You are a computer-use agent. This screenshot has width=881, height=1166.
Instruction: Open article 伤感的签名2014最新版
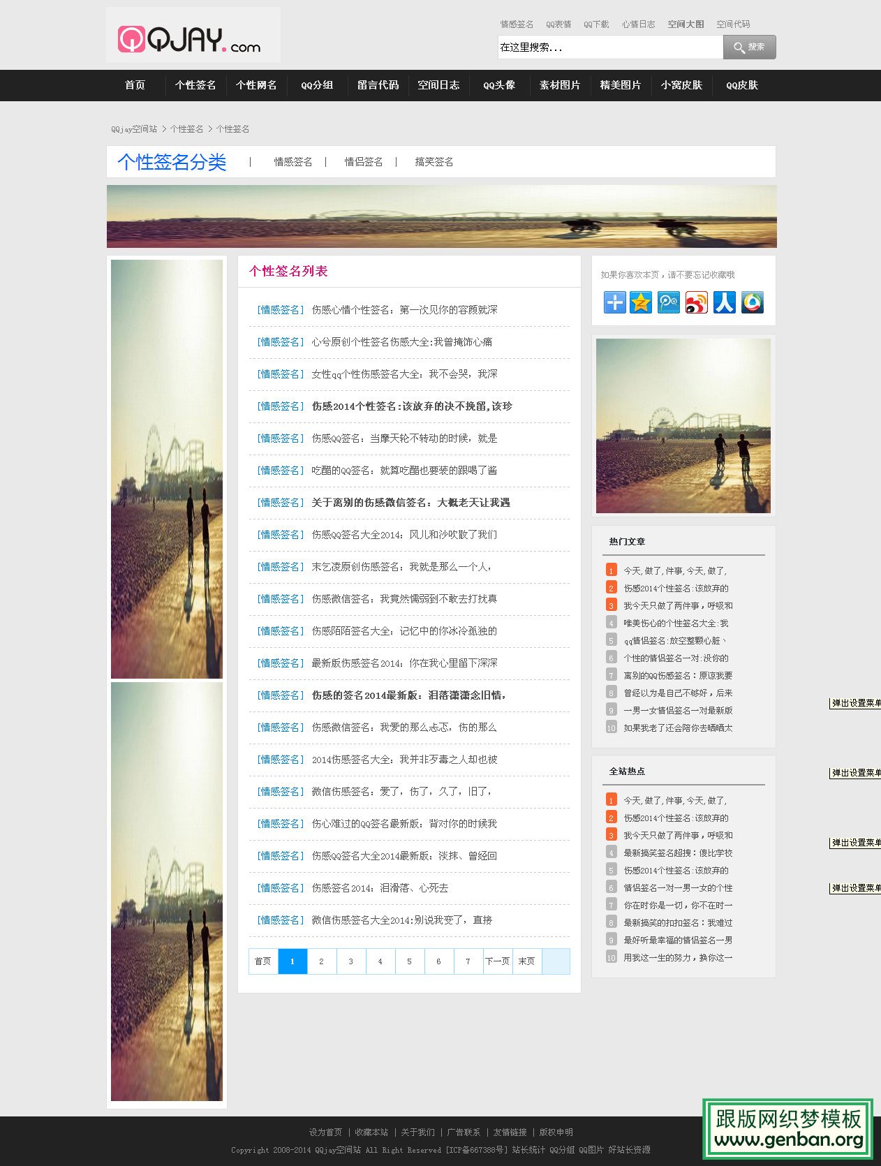pos(409,695)
